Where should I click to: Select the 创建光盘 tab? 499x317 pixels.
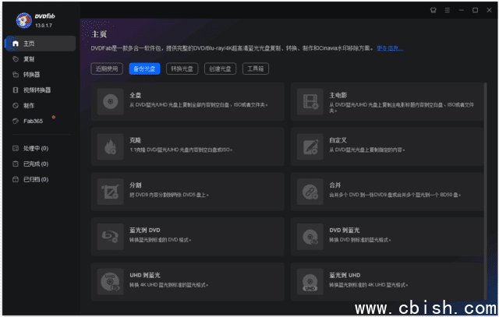tap(220, 69)
